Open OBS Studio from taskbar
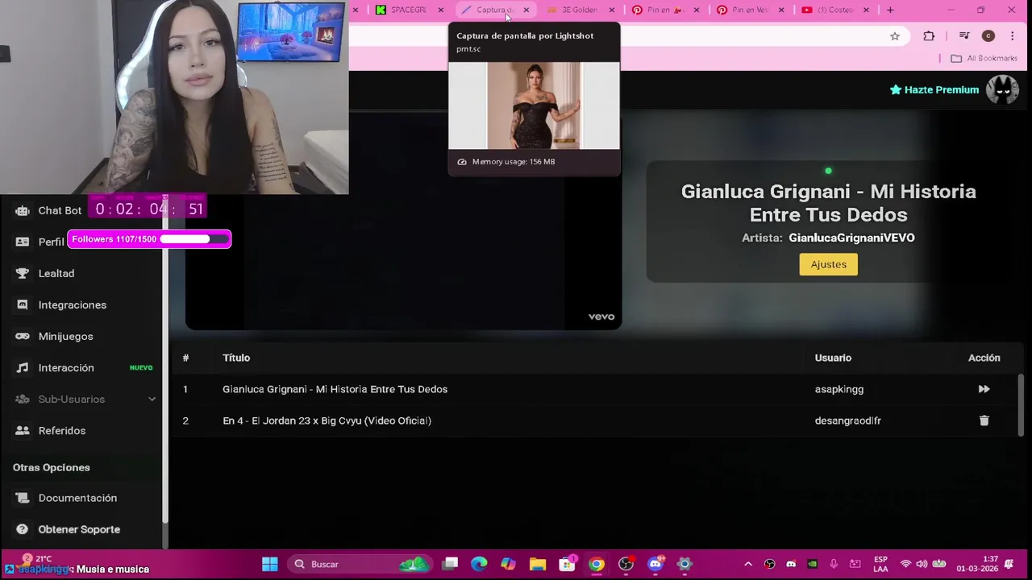Screen dimensions: 1032x580 click(626, 564)
